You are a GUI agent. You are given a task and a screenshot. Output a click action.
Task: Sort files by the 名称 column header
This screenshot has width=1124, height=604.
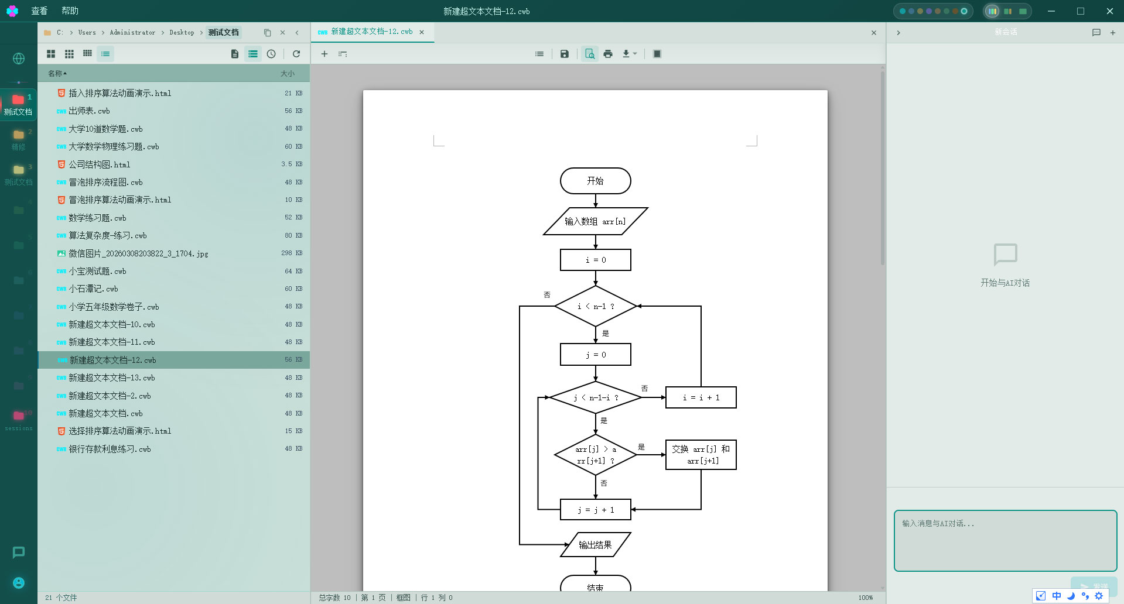point(57,73)
